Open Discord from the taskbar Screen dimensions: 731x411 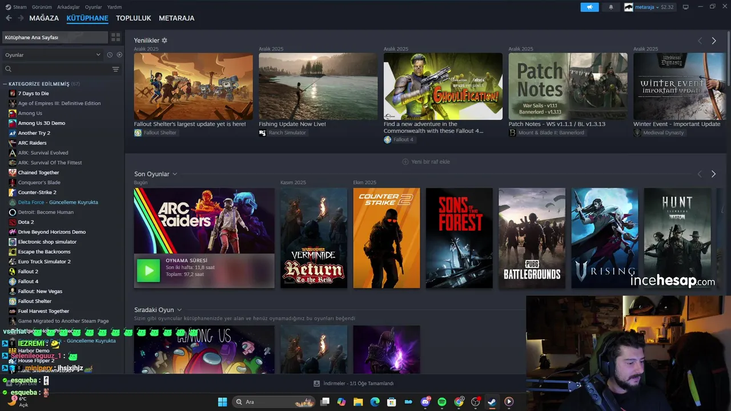425,402
